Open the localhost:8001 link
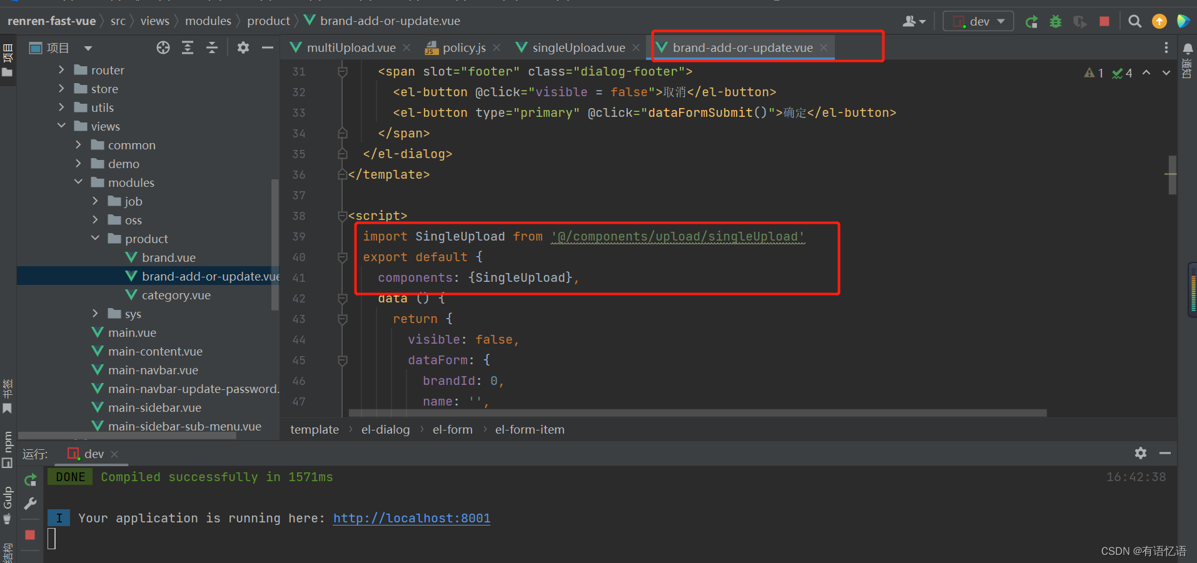The height and width of the screenshot is (563, 1197). tap(412, 518)
